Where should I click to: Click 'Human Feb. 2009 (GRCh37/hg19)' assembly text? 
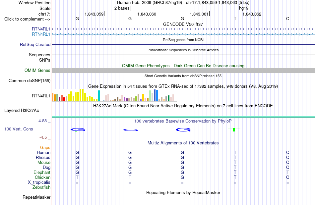150,3
